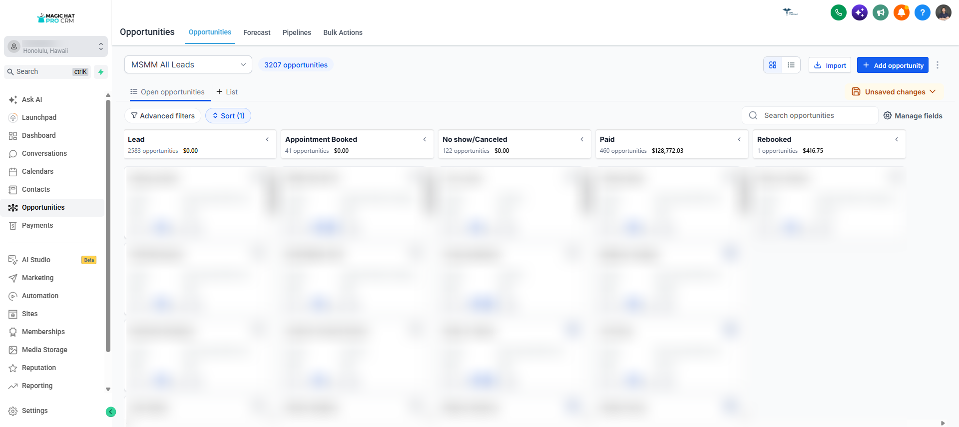Collapse the Paid stage column
This screenshot has width=959, height=427.
739,139
